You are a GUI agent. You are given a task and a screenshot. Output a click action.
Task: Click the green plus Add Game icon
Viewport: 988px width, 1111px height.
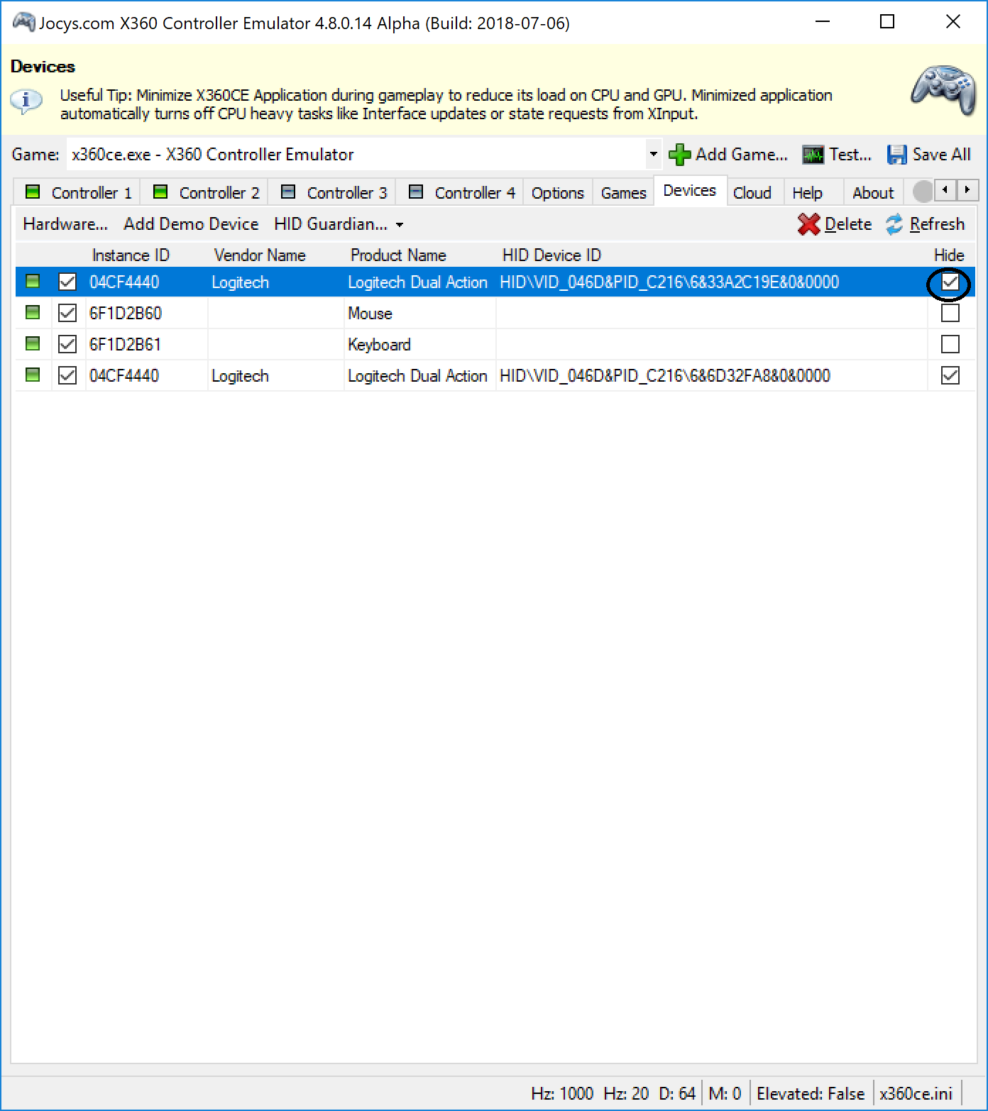(x=679, y=155)
